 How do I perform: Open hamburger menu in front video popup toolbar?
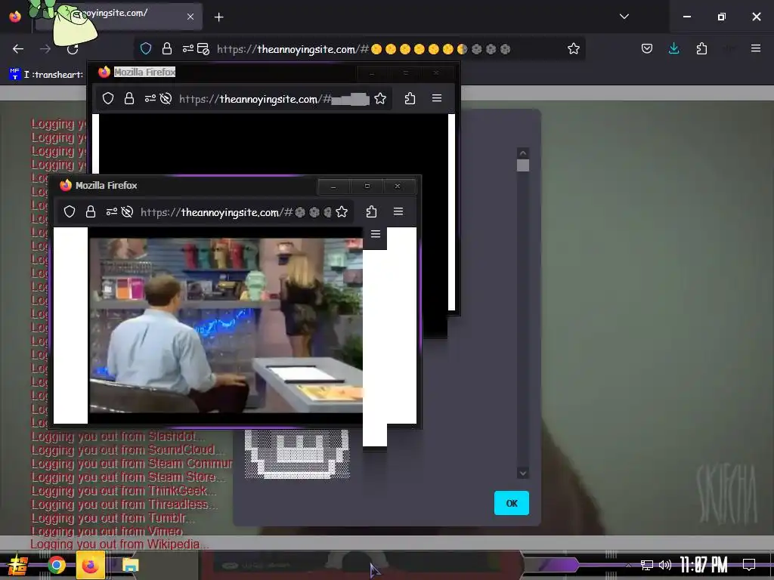398,211
